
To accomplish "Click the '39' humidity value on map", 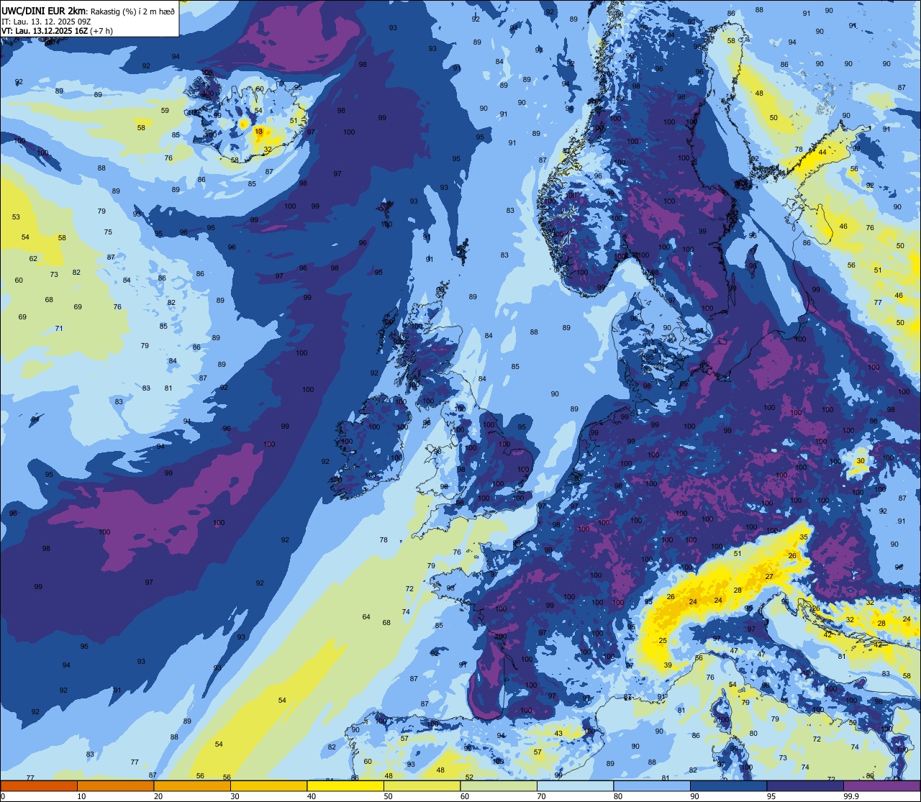I will [x=668, y=665].
